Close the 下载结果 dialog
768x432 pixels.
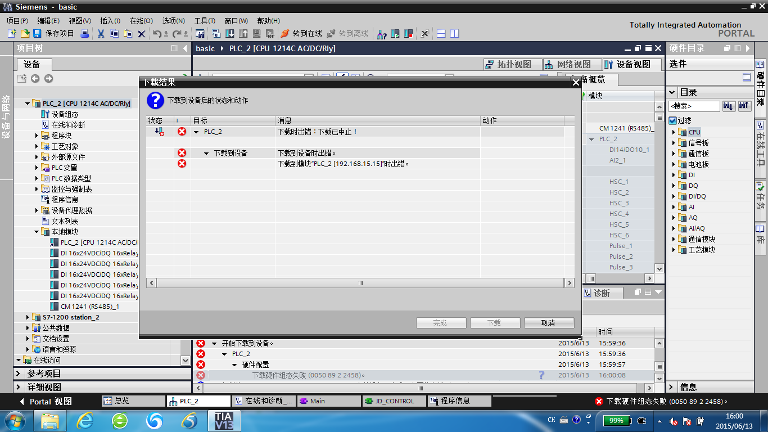[x=575, y=82]
